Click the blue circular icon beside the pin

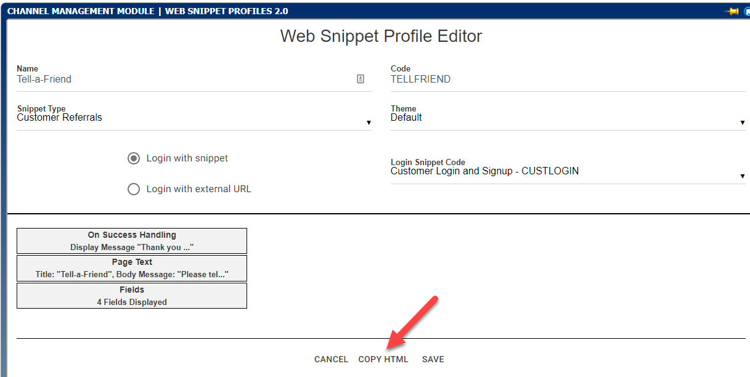pos(746,11)
